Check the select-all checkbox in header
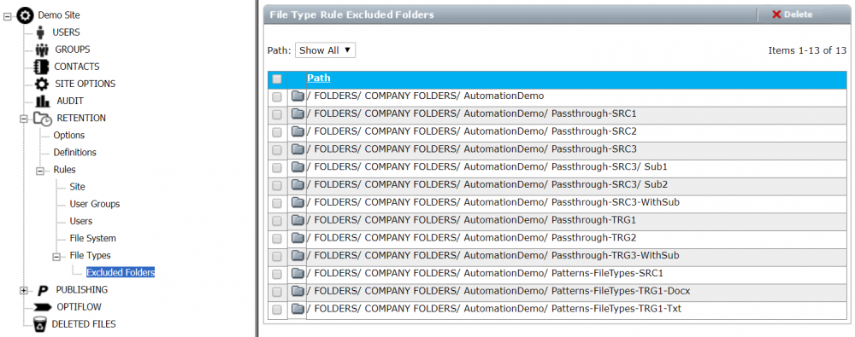Image resolution: width=855 pixels, height=337 pixels. [277, 79]
